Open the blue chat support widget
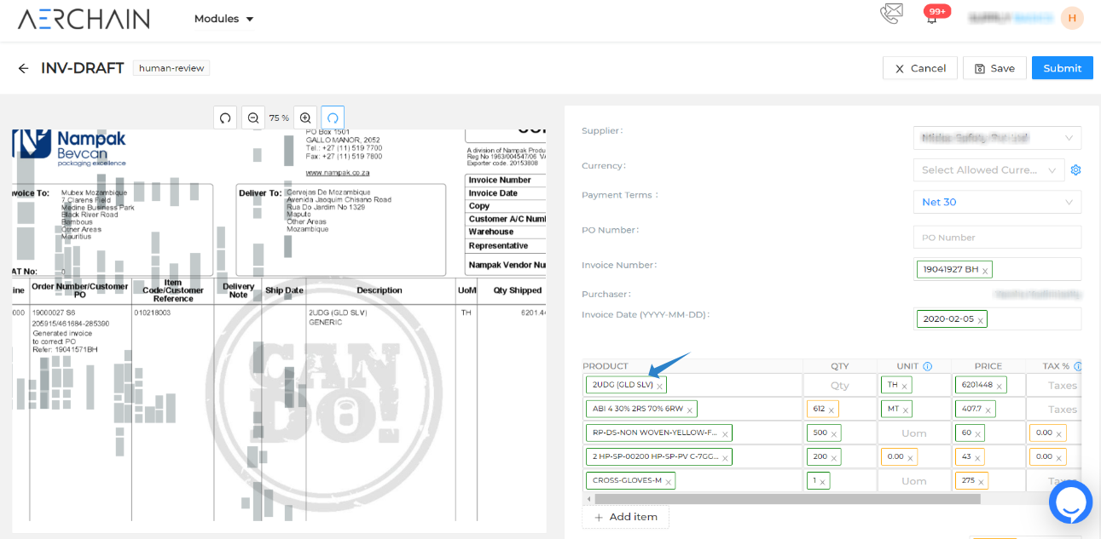The height and width of the screenshot is (539, 1101). [1070, 502]
